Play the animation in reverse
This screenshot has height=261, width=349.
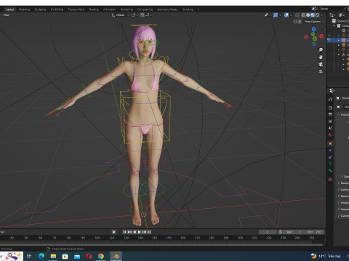coord(135,232)
